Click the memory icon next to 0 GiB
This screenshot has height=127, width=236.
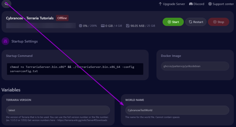103,26
